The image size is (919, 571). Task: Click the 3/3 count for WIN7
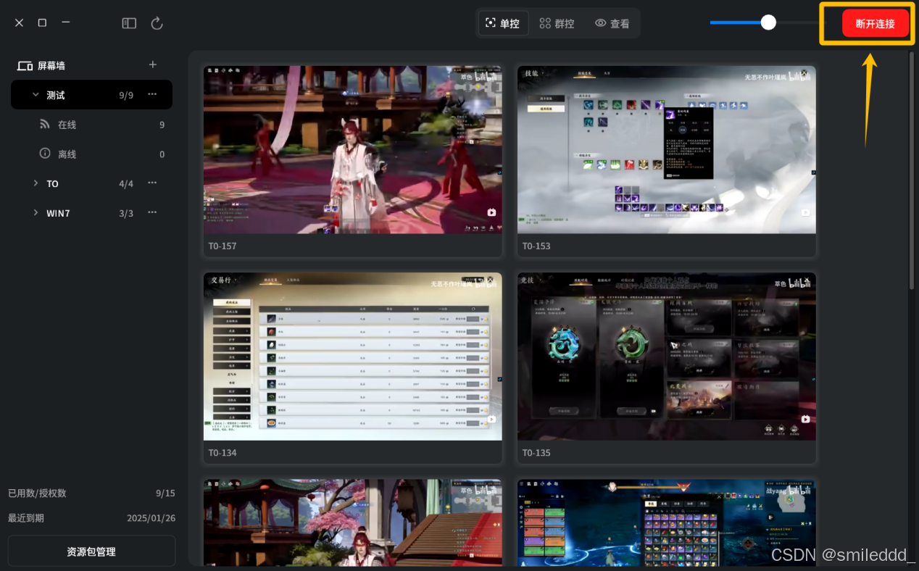click(126, 213)
